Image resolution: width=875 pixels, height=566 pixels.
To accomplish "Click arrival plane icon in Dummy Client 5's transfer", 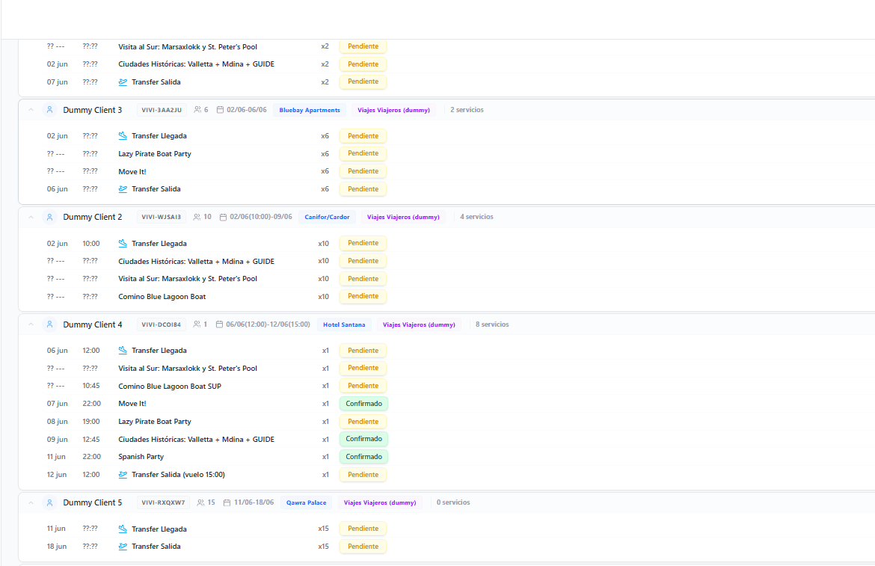I will point(123,529).
